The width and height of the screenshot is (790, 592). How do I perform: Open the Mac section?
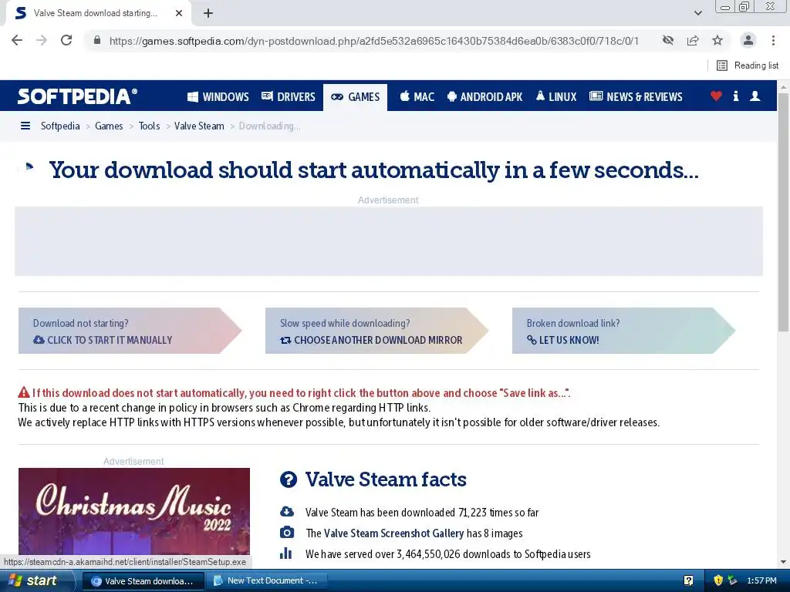point(417,96)
